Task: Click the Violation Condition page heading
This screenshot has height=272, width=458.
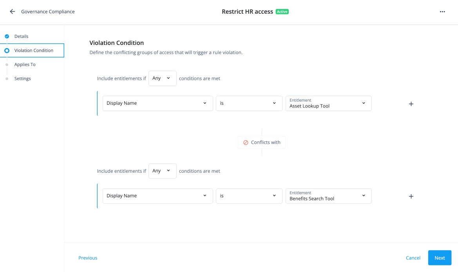Action: click(x=116, y=43)
